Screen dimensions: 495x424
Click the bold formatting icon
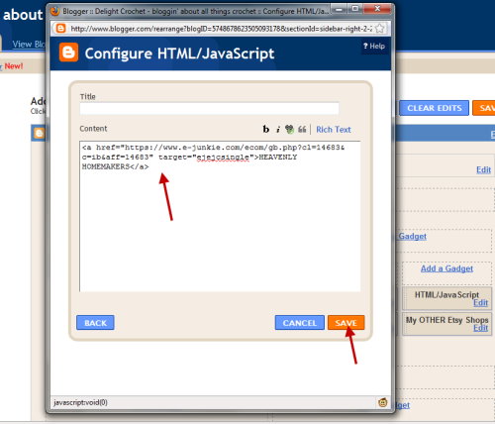pyautogui.click(x=266, y=129)
